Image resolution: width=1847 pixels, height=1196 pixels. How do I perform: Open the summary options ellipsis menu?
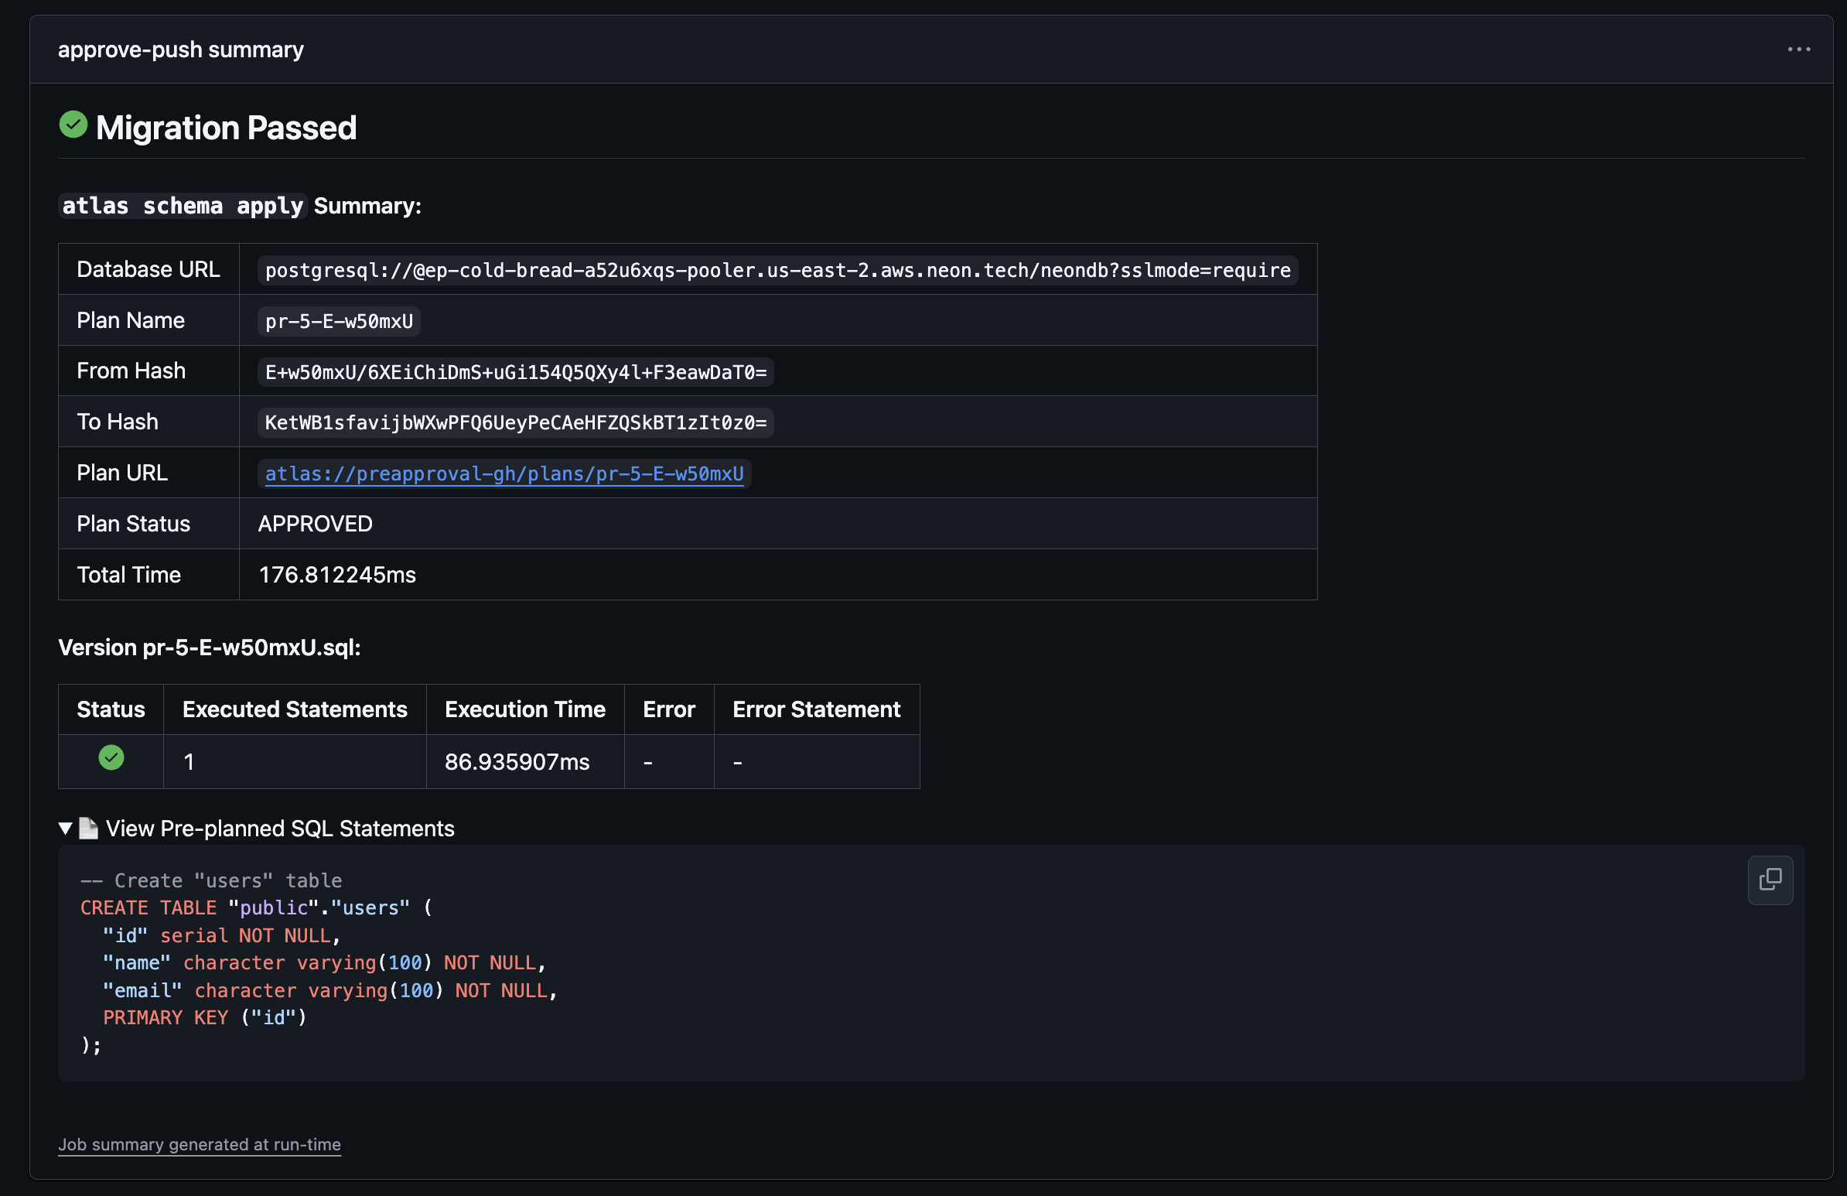(1800, 49)
